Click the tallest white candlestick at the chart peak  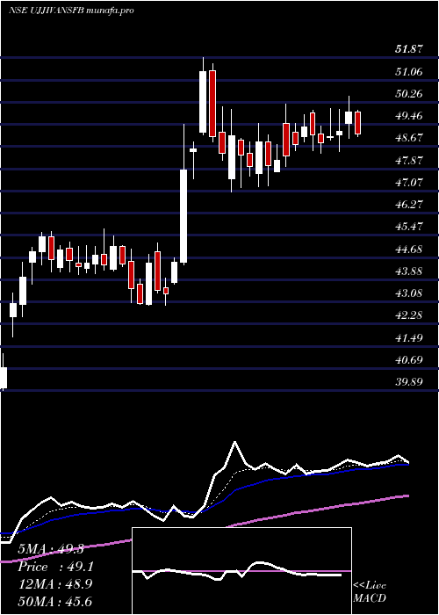(203, 102)
